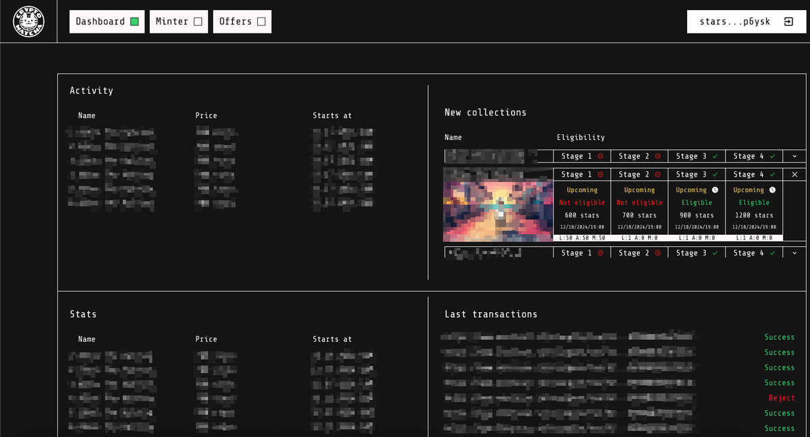Switch to the Offers tab

[x=242, y=22]
